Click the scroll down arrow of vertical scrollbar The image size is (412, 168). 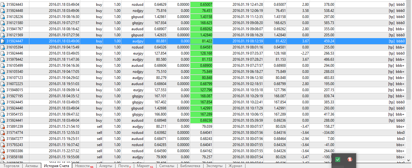coord(409,160)
